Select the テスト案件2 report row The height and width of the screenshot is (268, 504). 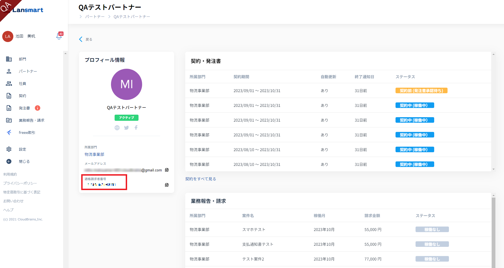tap(338, 259)
